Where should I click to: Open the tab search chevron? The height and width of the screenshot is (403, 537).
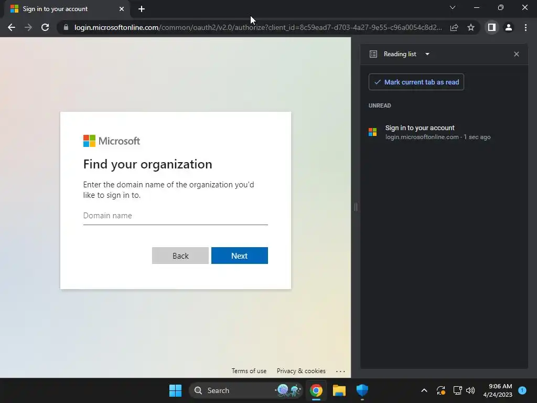tap(453, 7)
